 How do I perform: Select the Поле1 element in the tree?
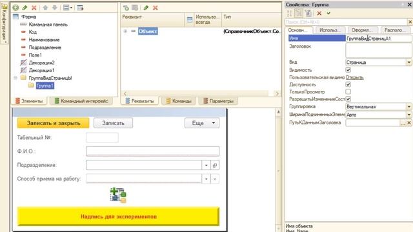(x=35, y=55)
